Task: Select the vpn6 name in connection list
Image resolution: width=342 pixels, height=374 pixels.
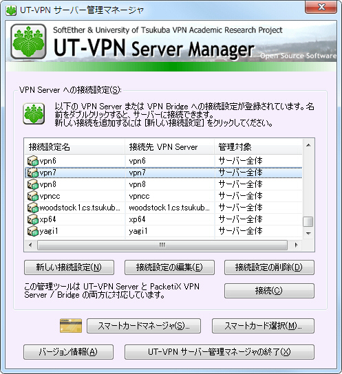Action: [48, 161]
